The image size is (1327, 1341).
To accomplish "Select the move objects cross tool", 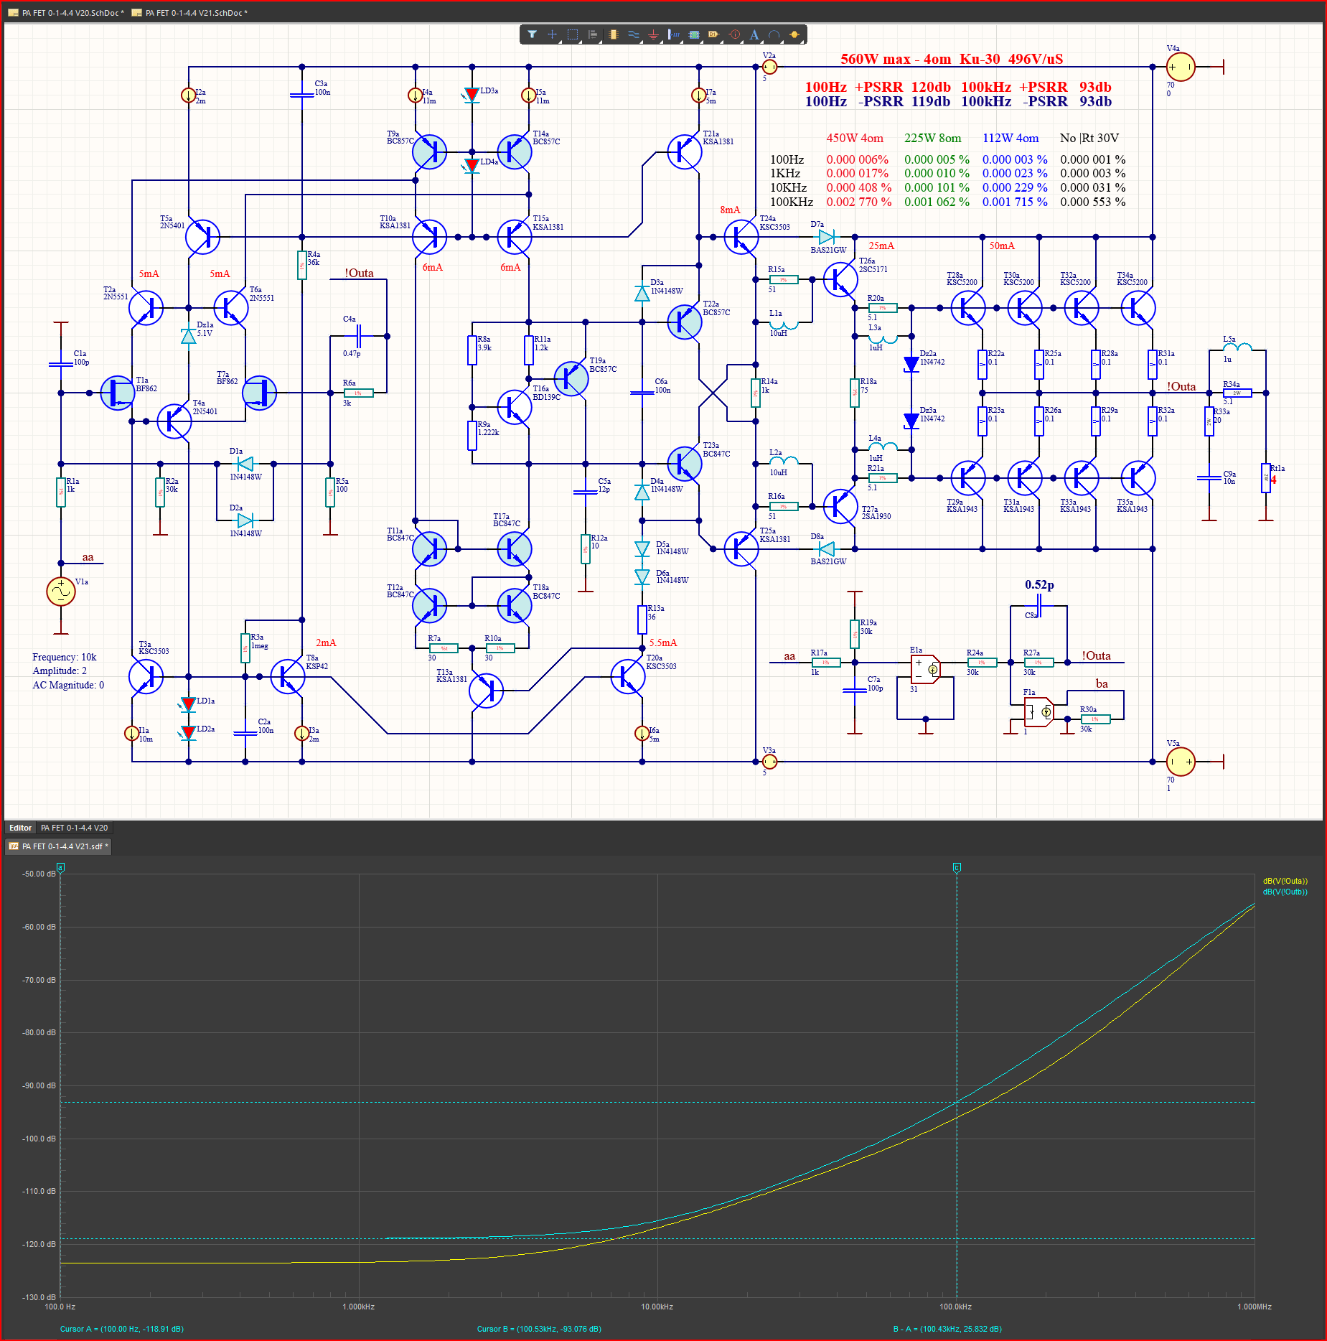I will point(552,34).
